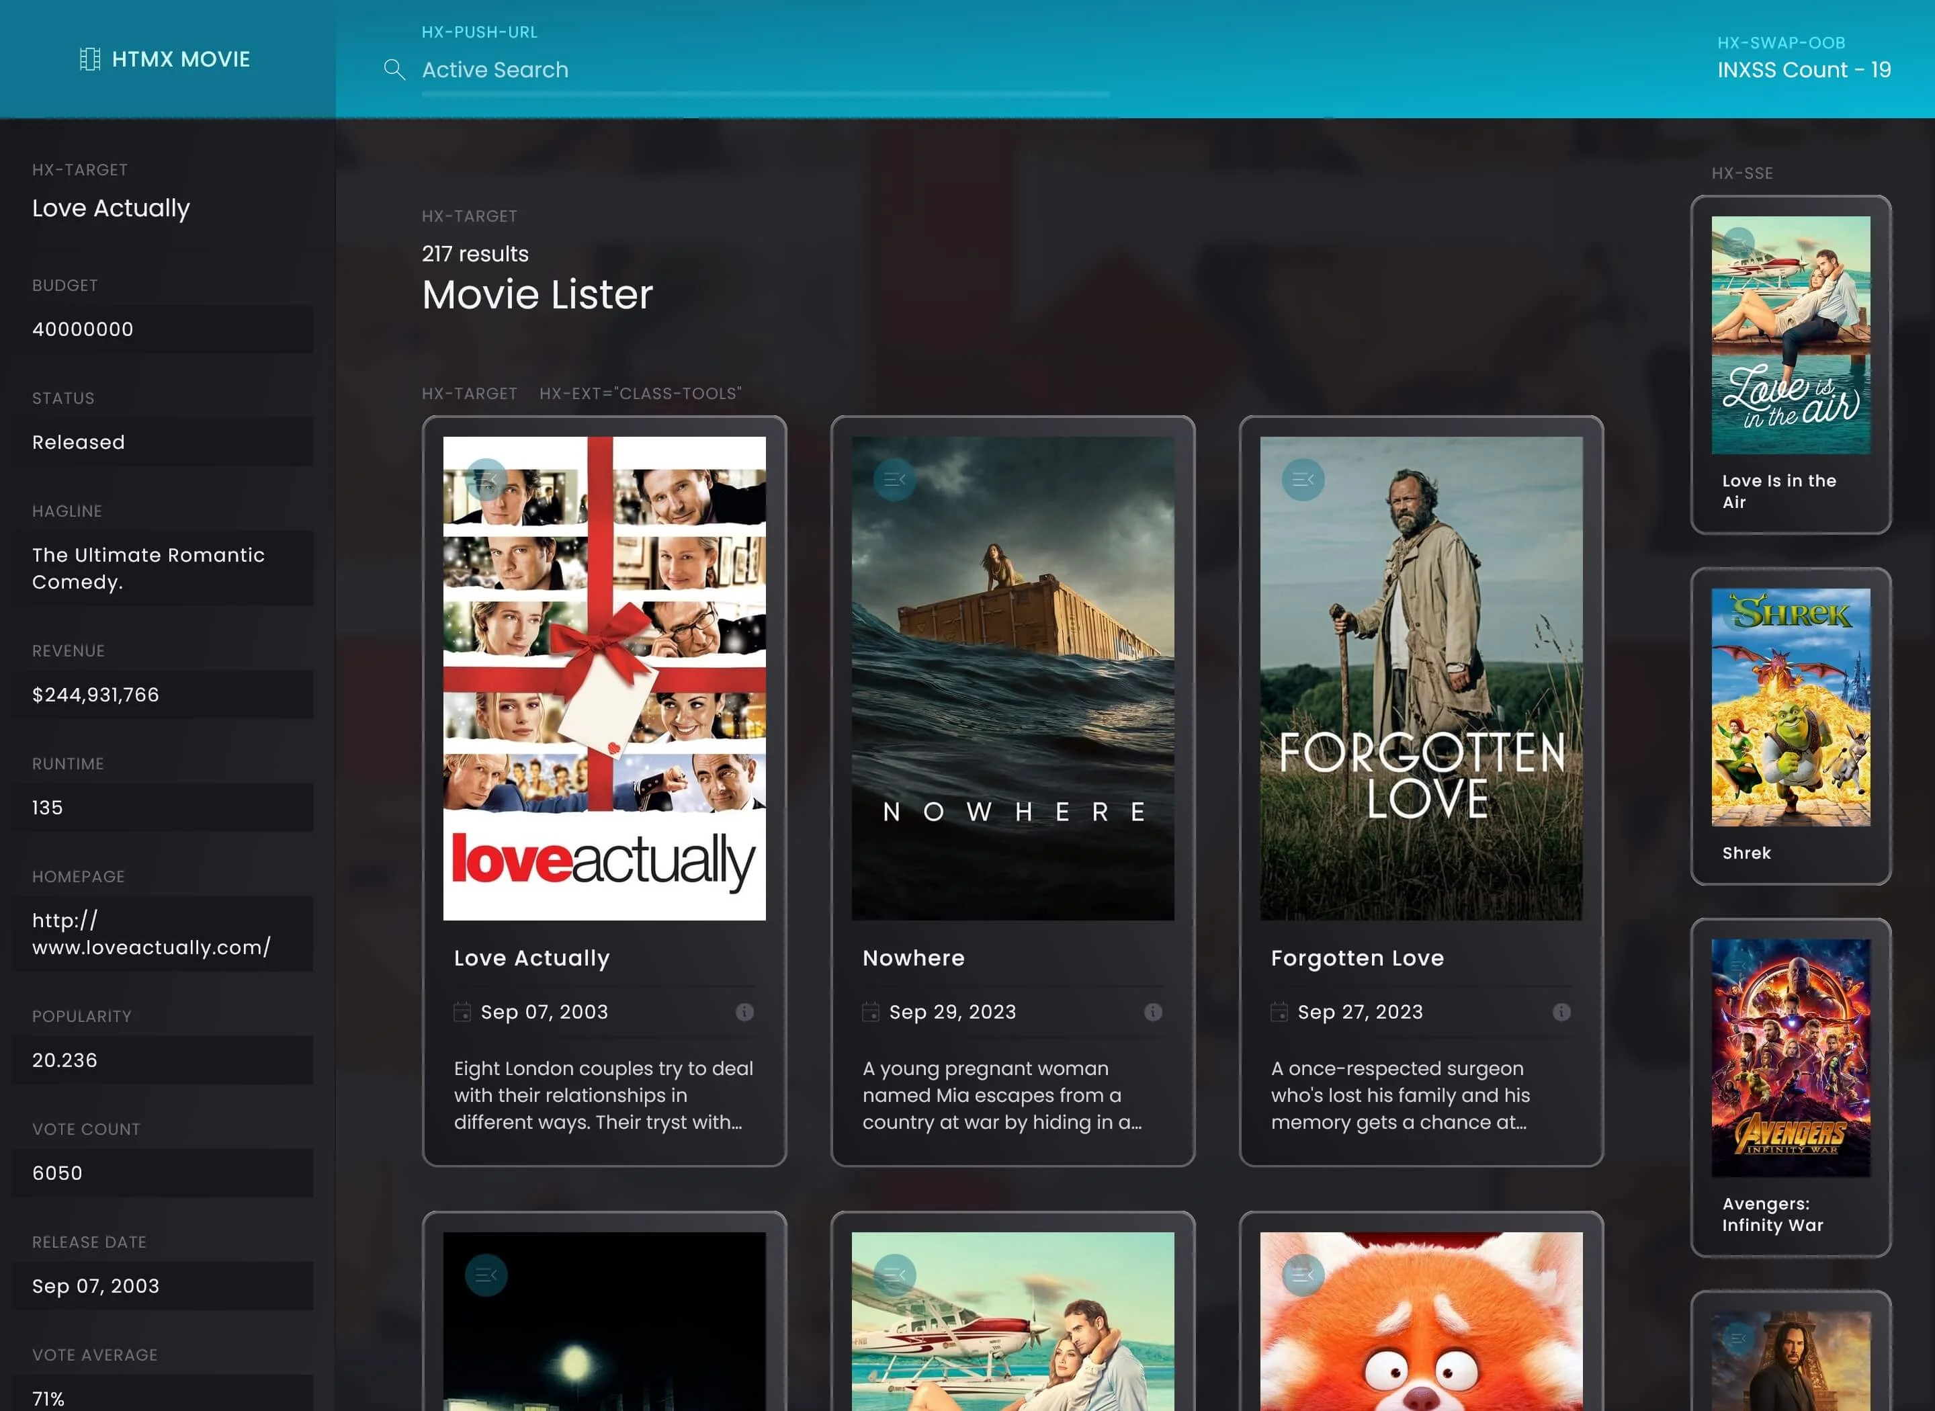Image resolution: width=1935 pixels, height=1411 pixels.
Task: Click the Movie Lister heading
Action: [537, 295]
